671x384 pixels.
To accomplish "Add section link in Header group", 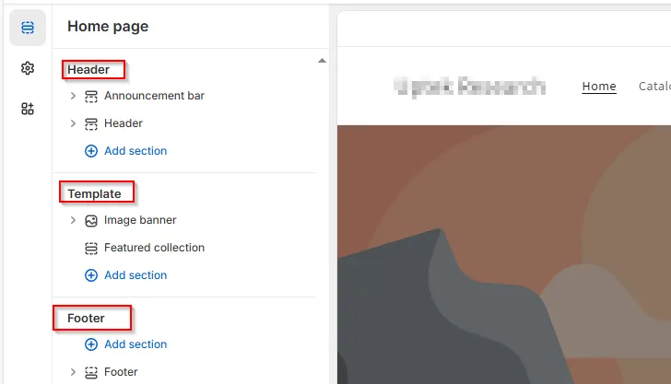I will tap(135, 151).
